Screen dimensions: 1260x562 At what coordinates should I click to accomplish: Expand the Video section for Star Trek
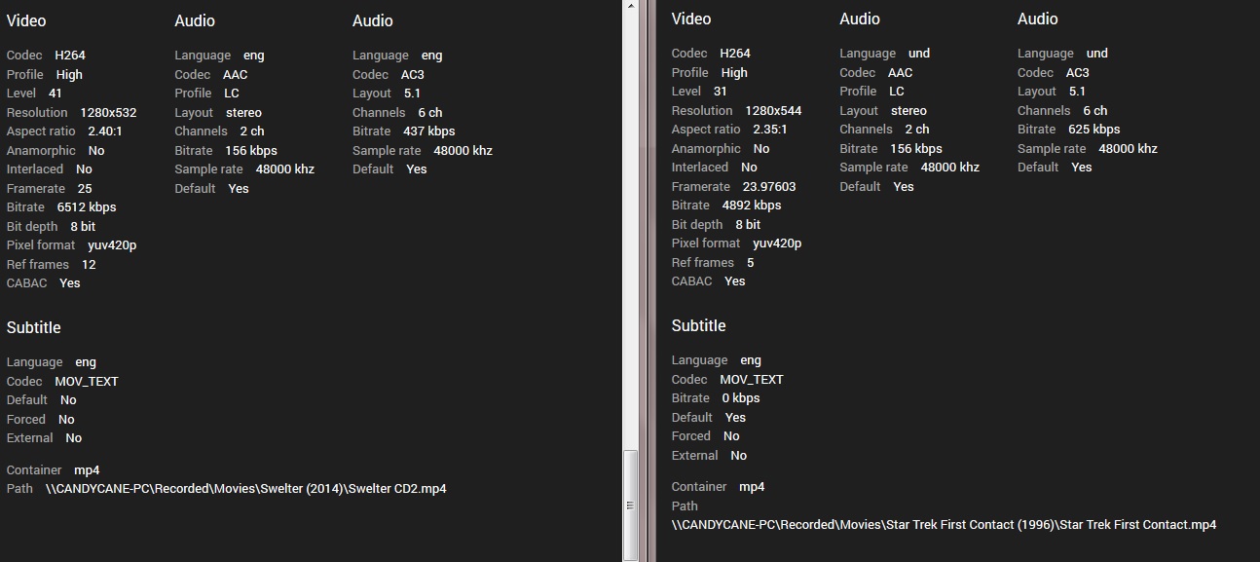click(690, 19)
